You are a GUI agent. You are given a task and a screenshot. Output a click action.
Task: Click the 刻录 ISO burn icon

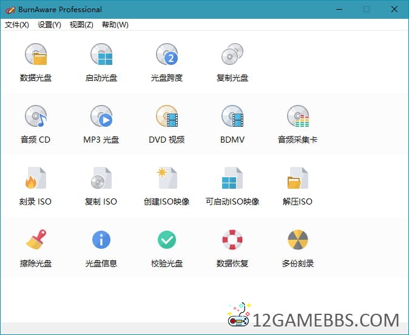click(x=36, y=179)
